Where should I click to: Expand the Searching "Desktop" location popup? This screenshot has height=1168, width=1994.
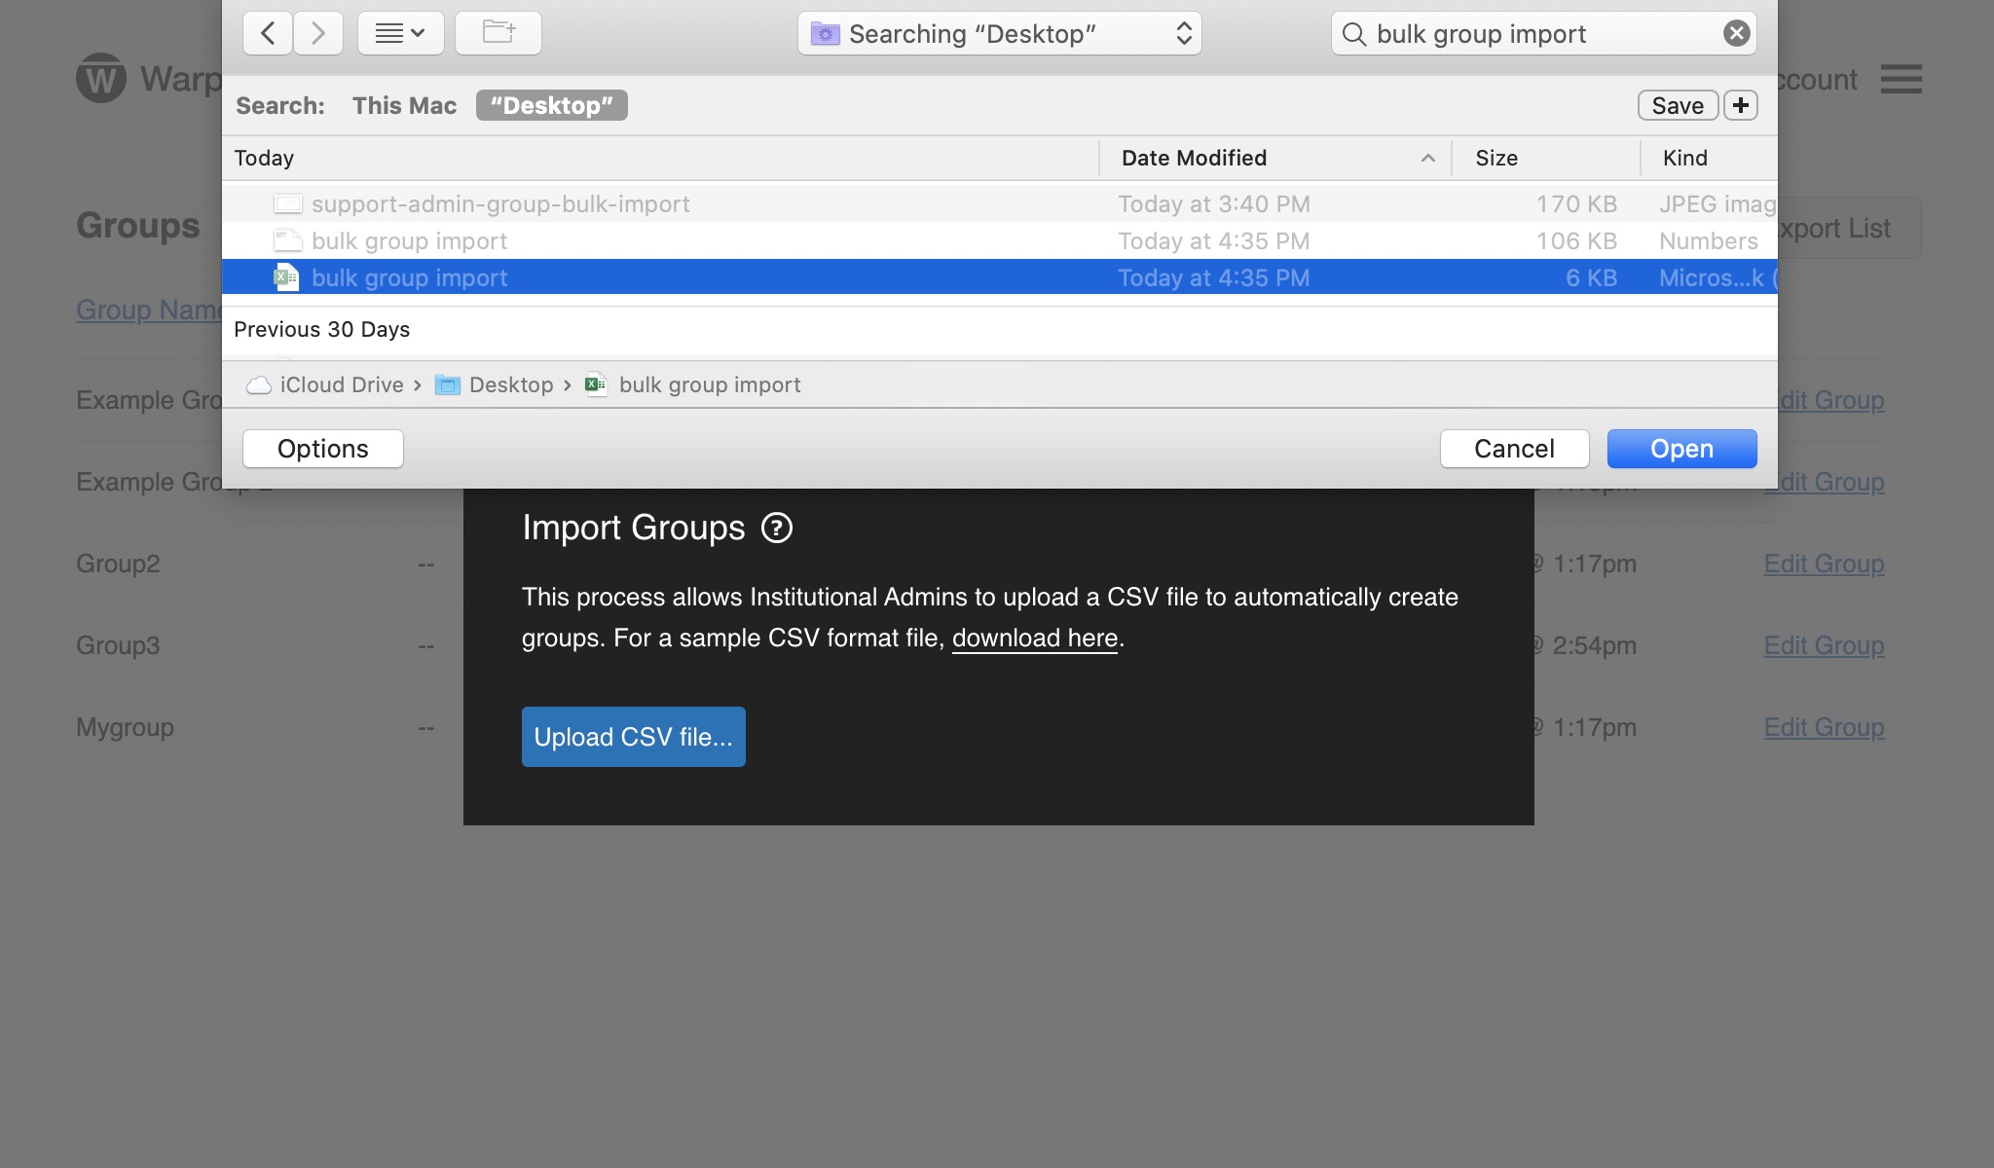click(x=999, y=34)
